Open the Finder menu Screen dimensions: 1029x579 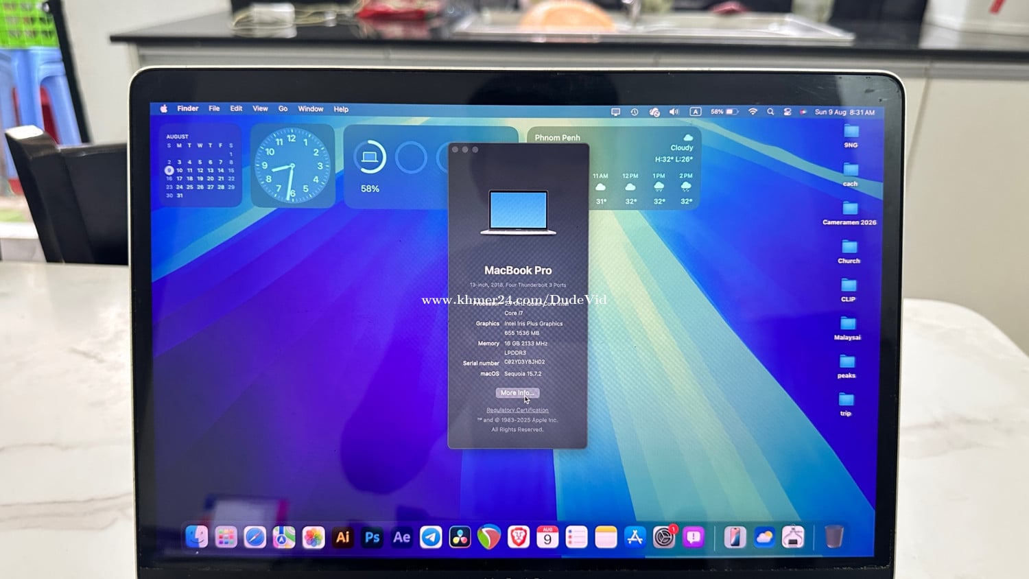click(x=187, y=108)
